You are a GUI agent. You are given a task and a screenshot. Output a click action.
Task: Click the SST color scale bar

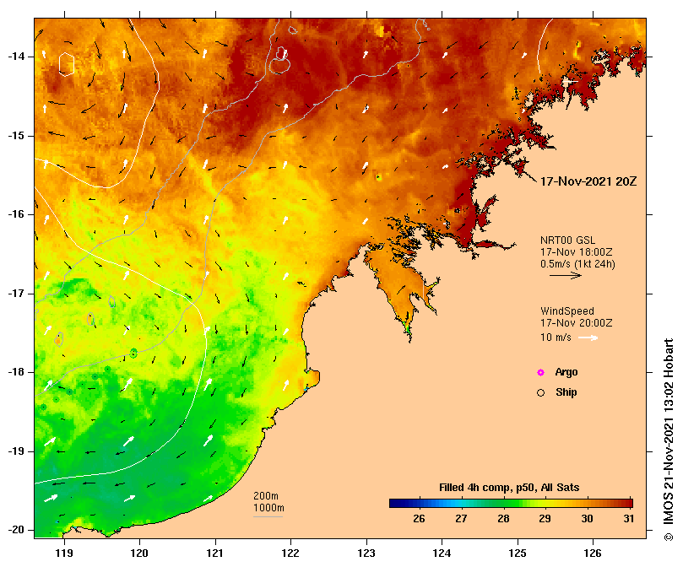511,504
